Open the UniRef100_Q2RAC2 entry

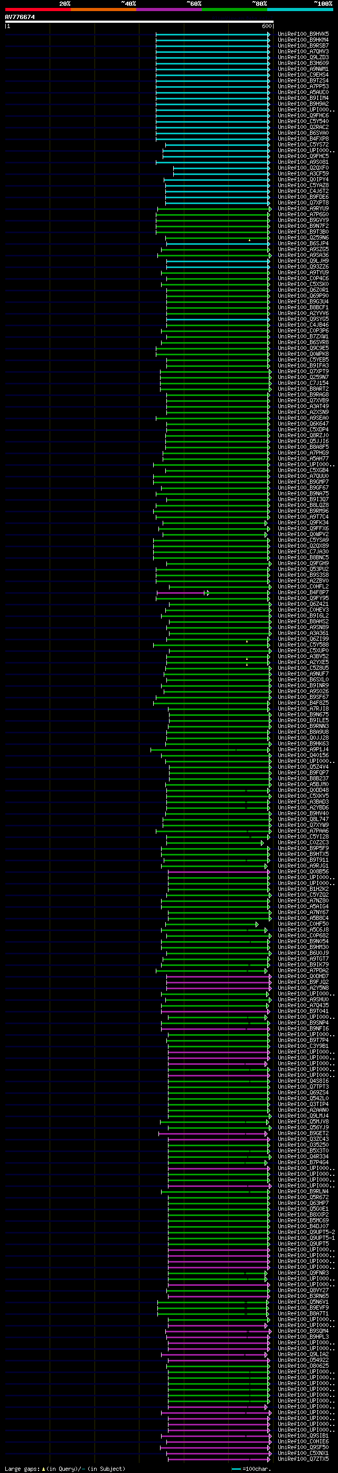(x=303, y=127)
